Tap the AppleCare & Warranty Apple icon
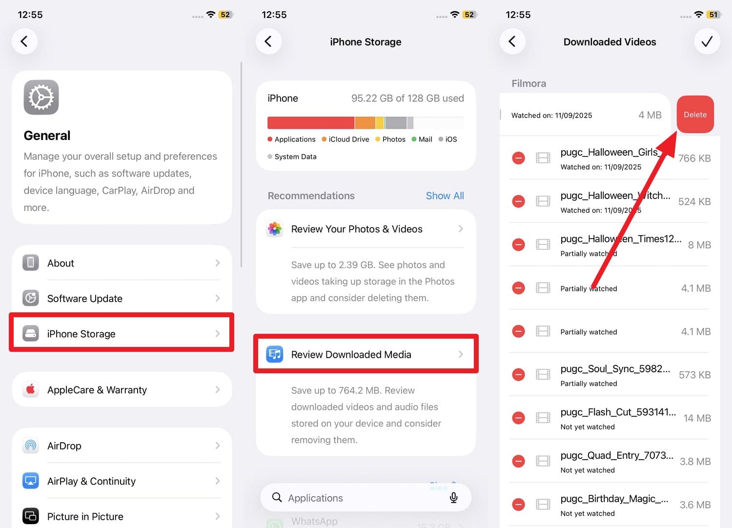The height and width of the screenshot is (528, 732). (31, 389)
